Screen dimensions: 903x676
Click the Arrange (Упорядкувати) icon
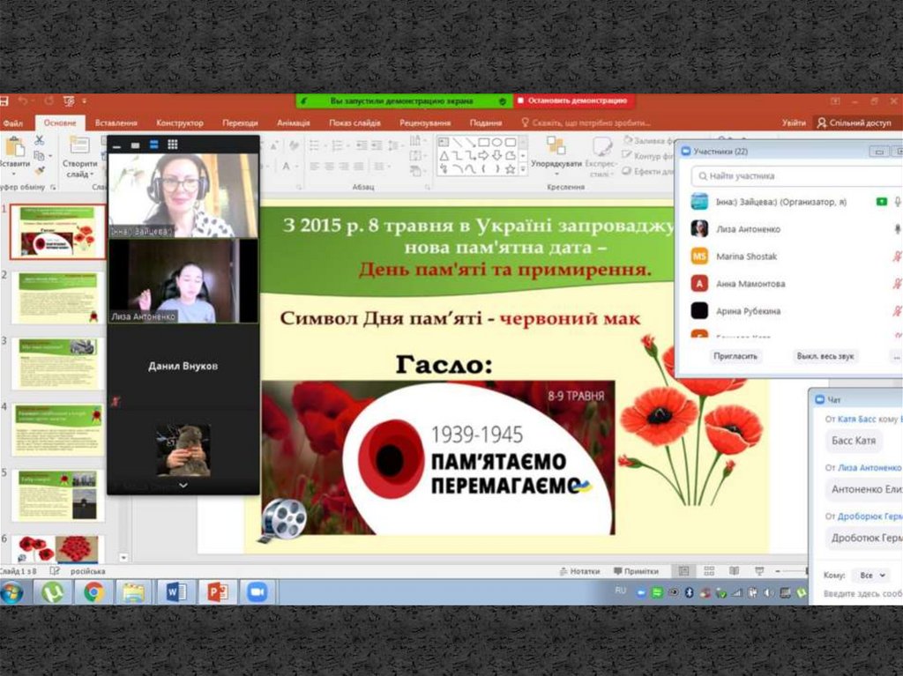point(556,145)
